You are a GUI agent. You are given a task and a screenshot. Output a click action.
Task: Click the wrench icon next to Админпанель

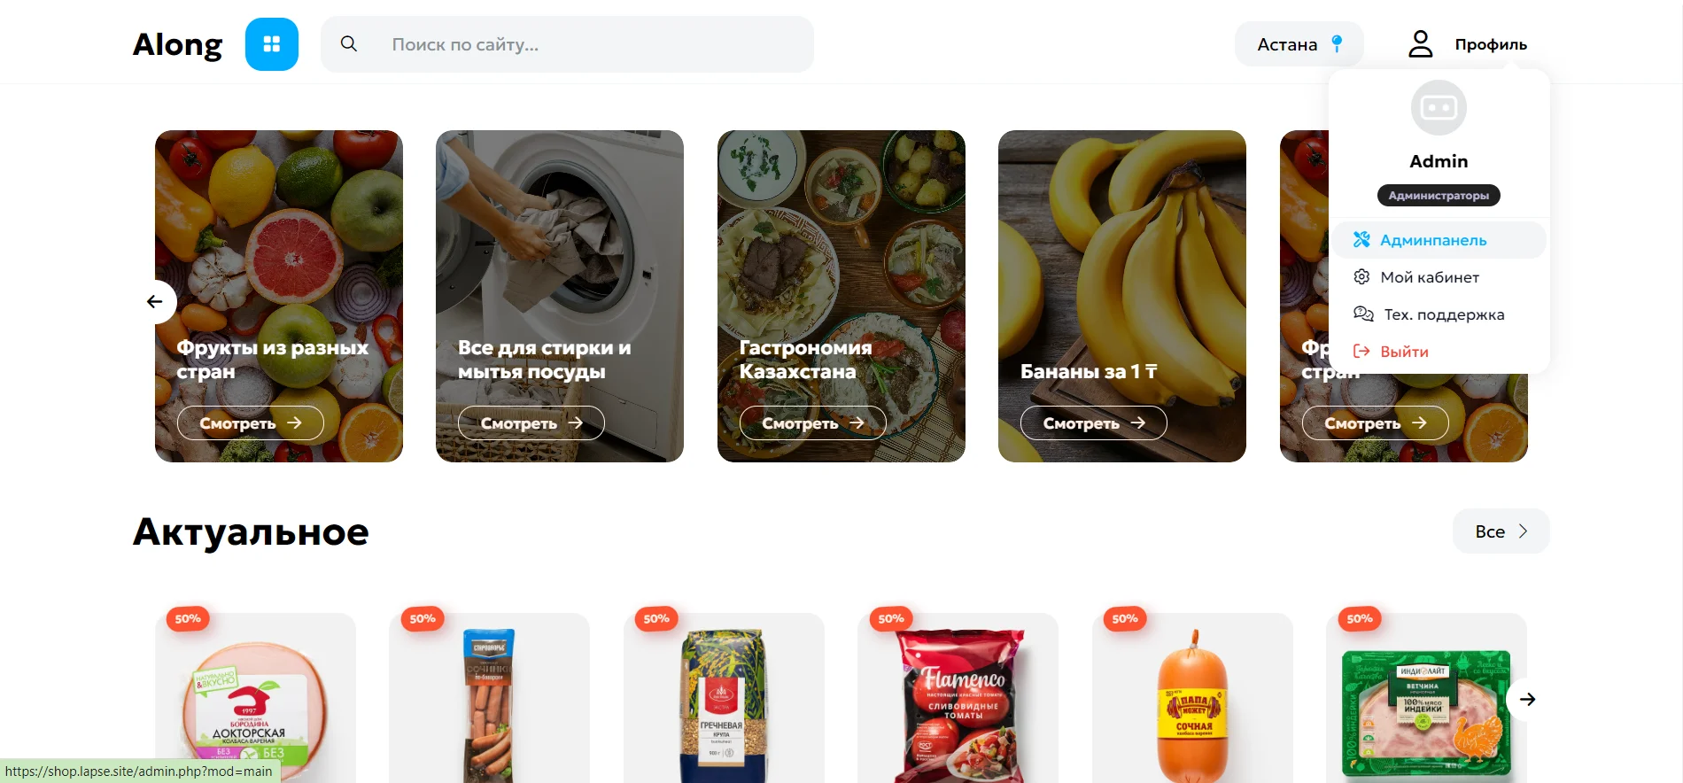point(1361,240)
